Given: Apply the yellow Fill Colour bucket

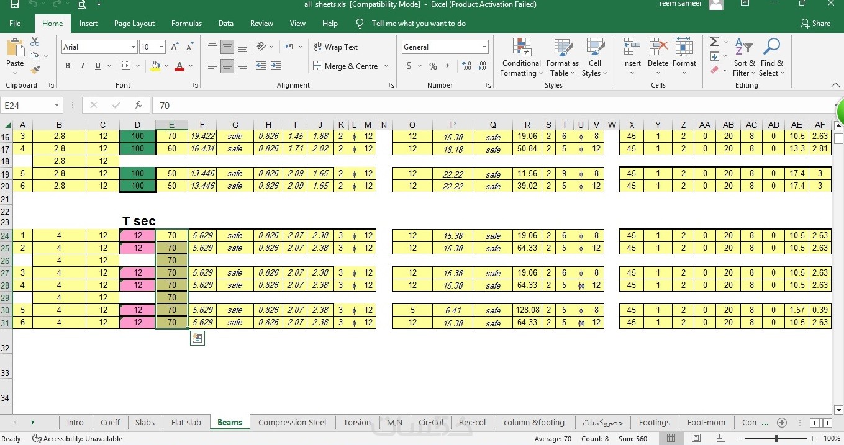Looking at the screenshot, I should click(155, 66).
